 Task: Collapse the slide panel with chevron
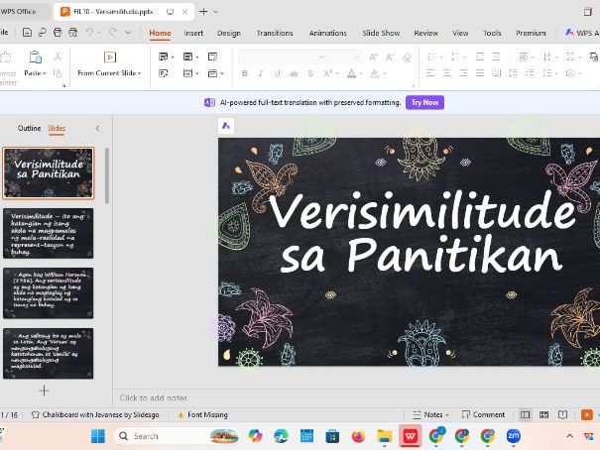[97, 129]
